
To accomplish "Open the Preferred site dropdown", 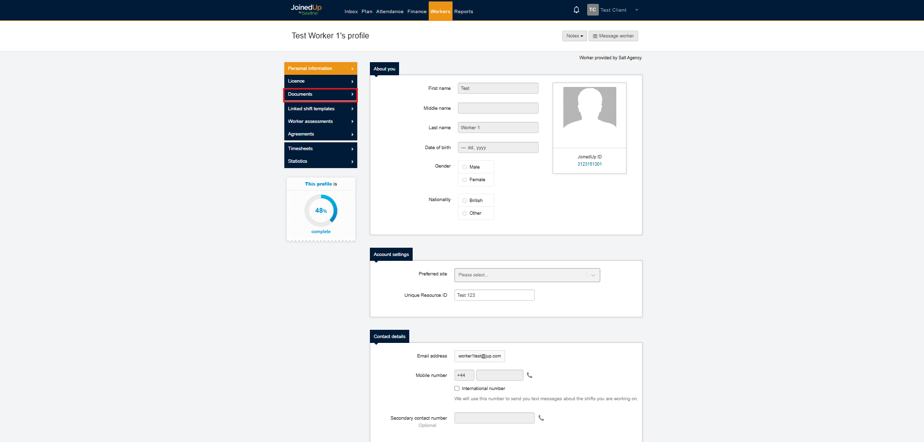I will (x=527, y=275).
